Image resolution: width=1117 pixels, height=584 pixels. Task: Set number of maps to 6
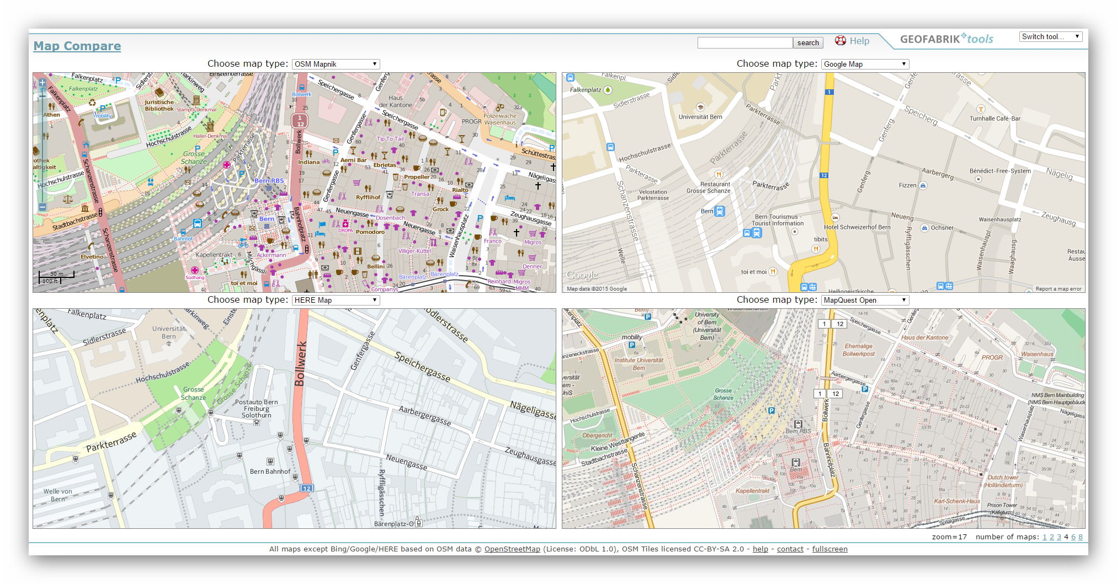click(x=1073, y=537)
